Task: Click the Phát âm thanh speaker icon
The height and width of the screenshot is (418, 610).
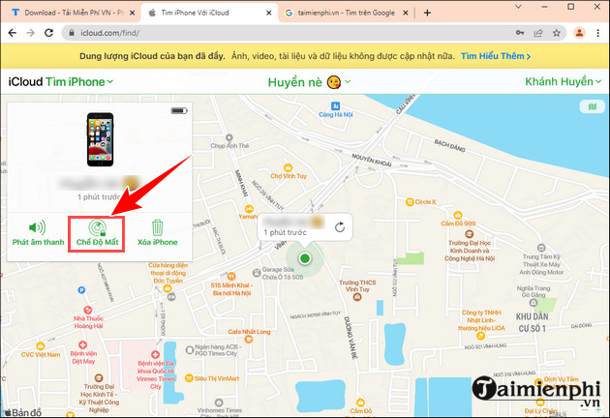Action: 38,227
